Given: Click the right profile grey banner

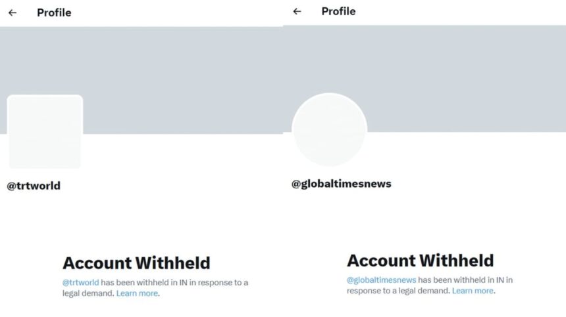Looking at the screenshot, I should coord(424,79).
